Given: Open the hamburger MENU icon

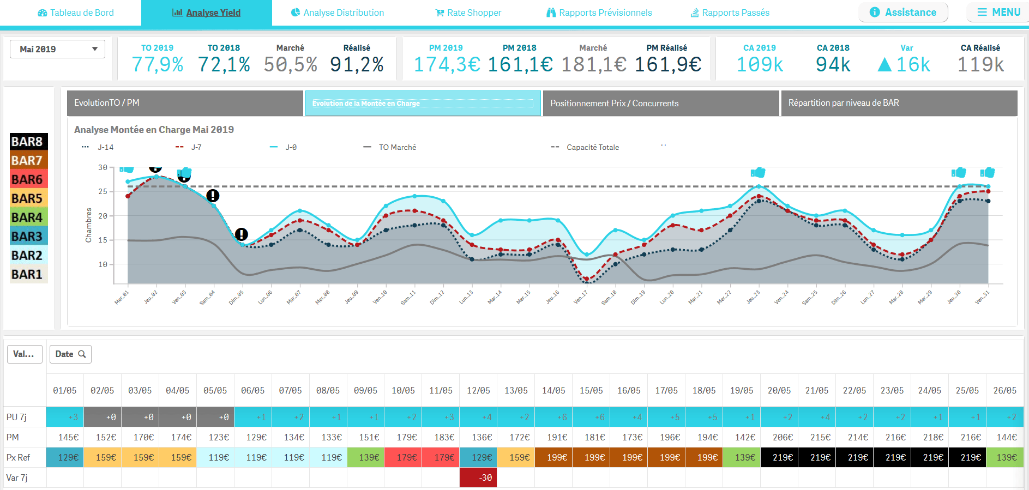Looking at the screenshot, I should 982,13.
